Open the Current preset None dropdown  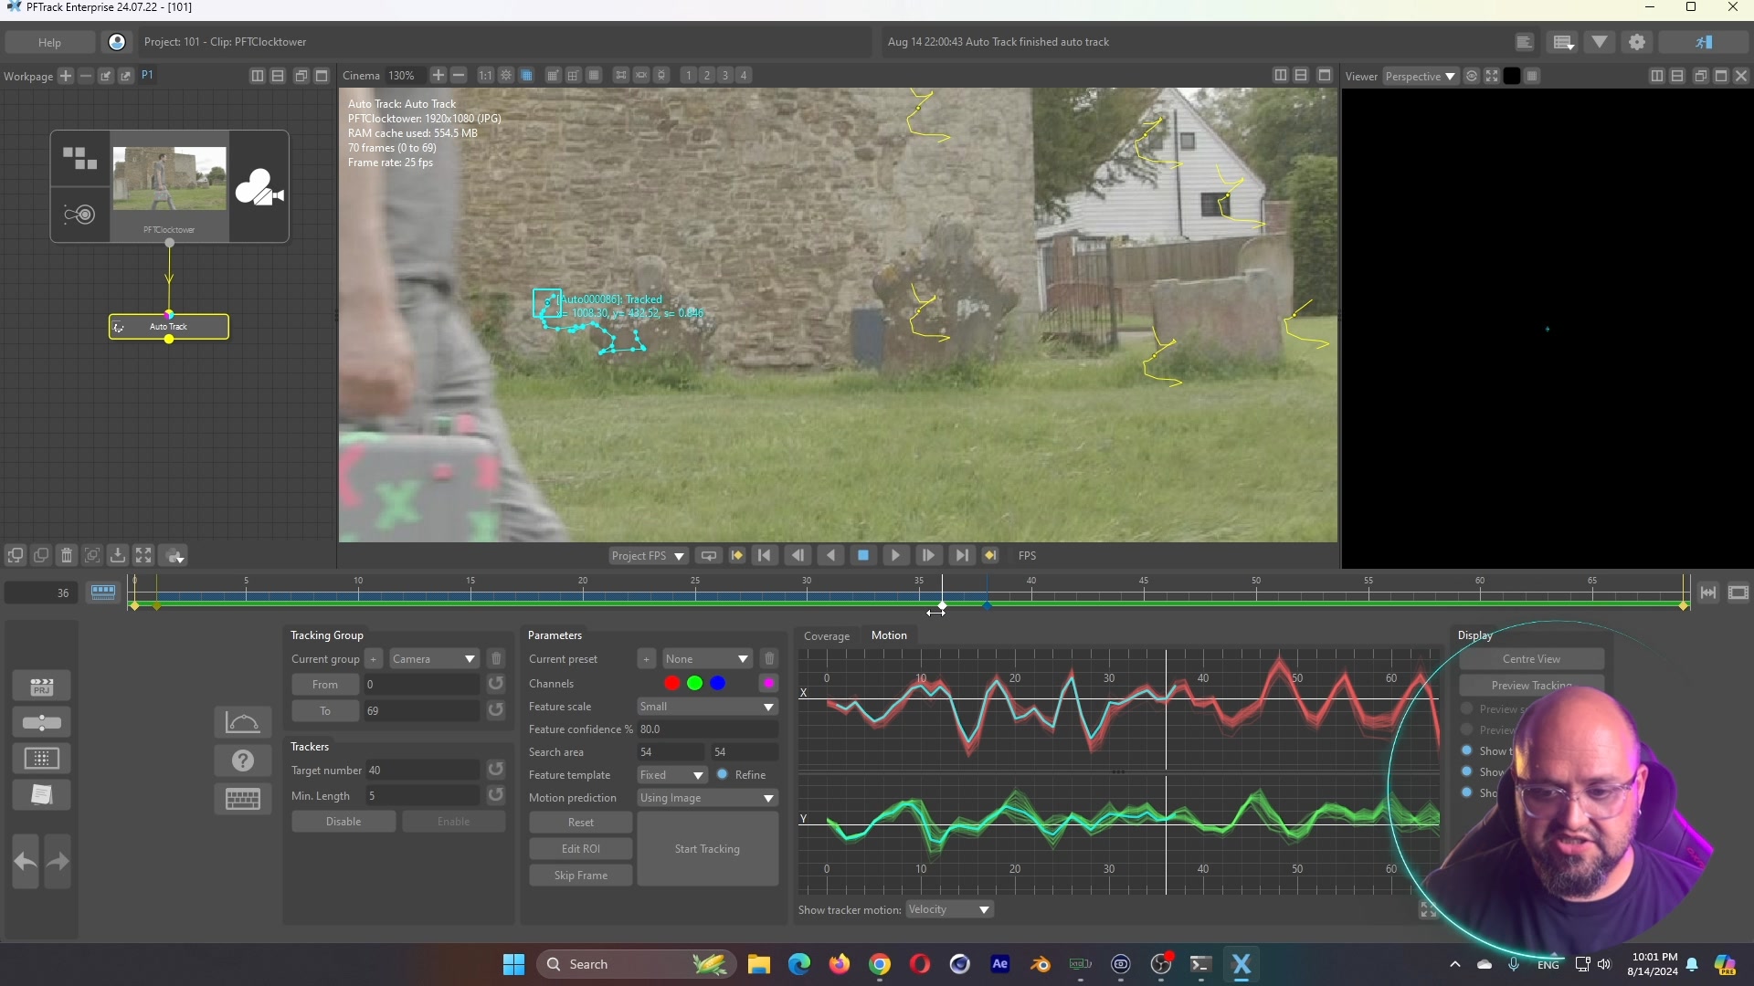point(707,659)
